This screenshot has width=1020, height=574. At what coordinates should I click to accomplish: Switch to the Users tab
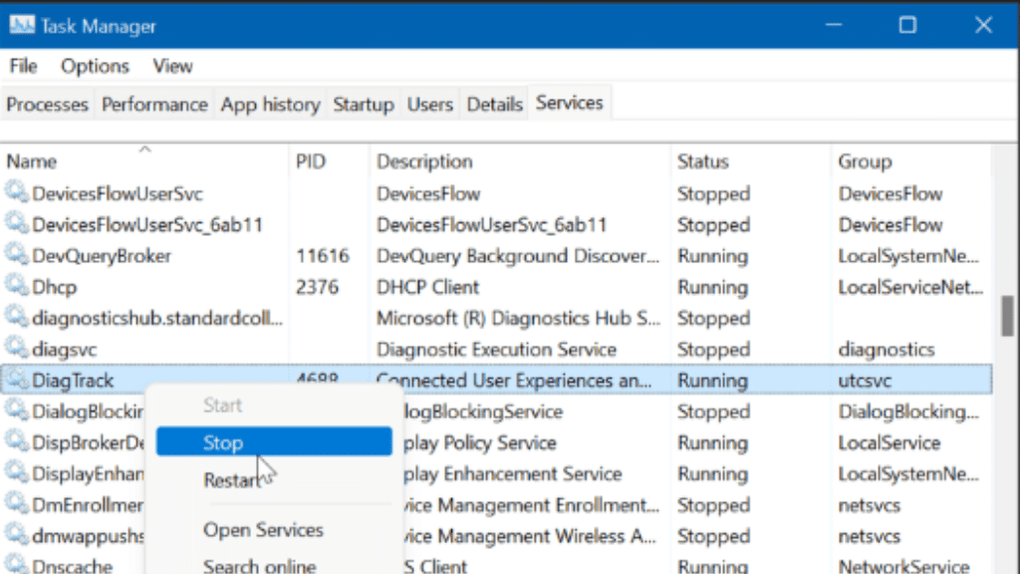pyautogui.click(x=430, y=104)
